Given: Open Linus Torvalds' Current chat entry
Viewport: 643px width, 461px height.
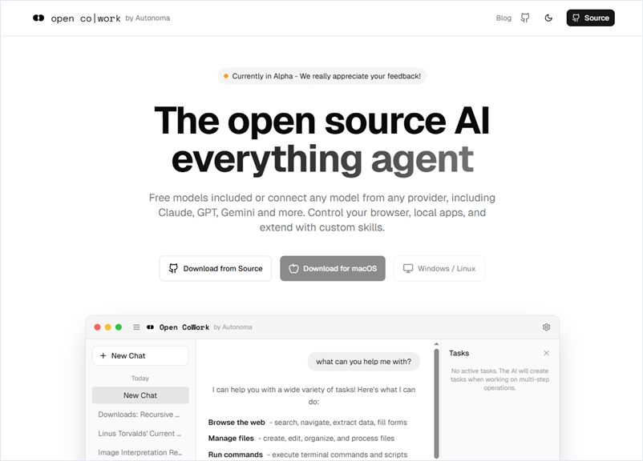Looking at the screenshot, I should coord(140,434).
